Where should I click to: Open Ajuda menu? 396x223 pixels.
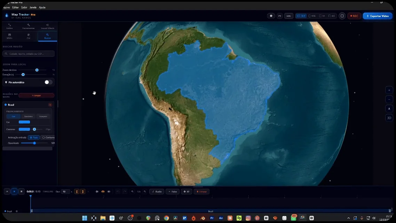tap(42, 7)
